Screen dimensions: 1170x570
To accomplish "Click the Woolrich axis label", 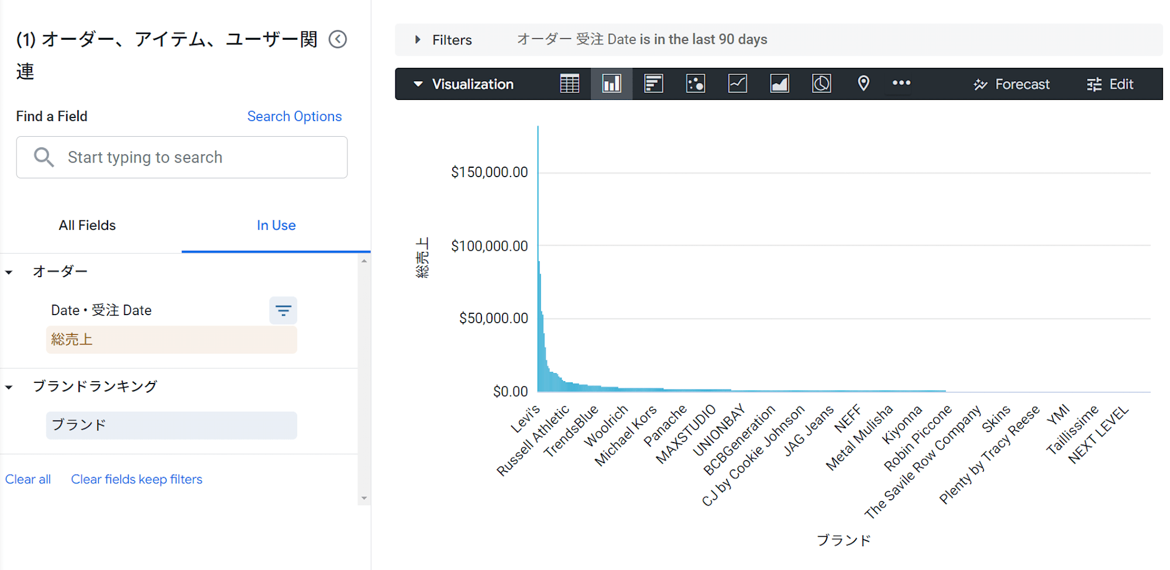I will (x=605, y=426).
